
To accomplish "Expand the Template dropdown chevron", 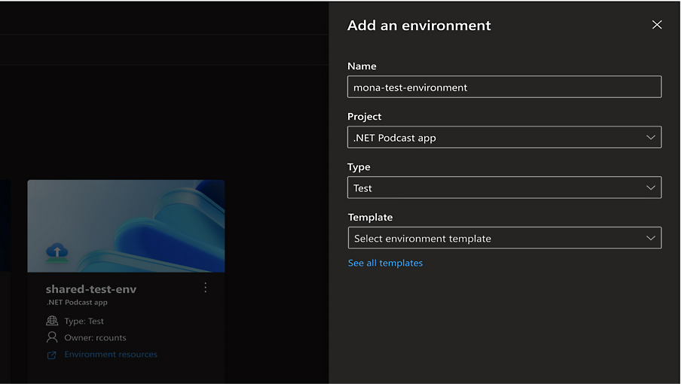I will (651, 239).
